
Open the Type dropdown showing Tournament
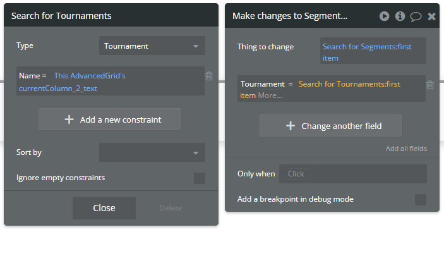[152, 46]
